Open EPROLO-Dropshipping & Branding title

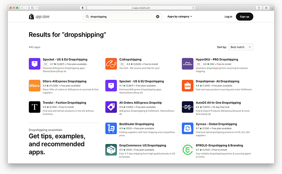click(219, 145)
